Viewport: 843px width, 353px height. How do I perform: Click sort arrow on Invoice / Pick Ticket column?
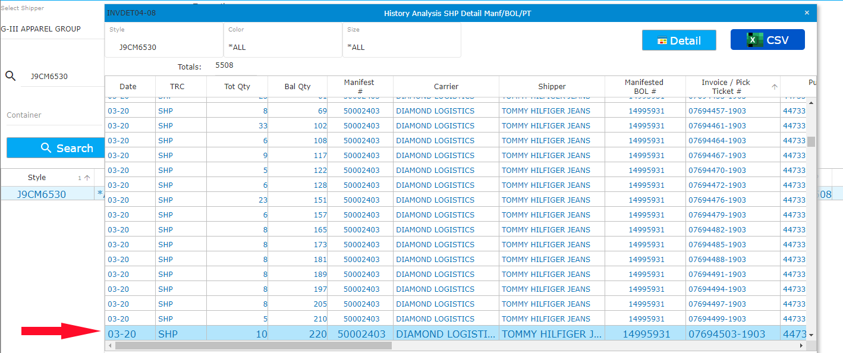coord(774,87)
